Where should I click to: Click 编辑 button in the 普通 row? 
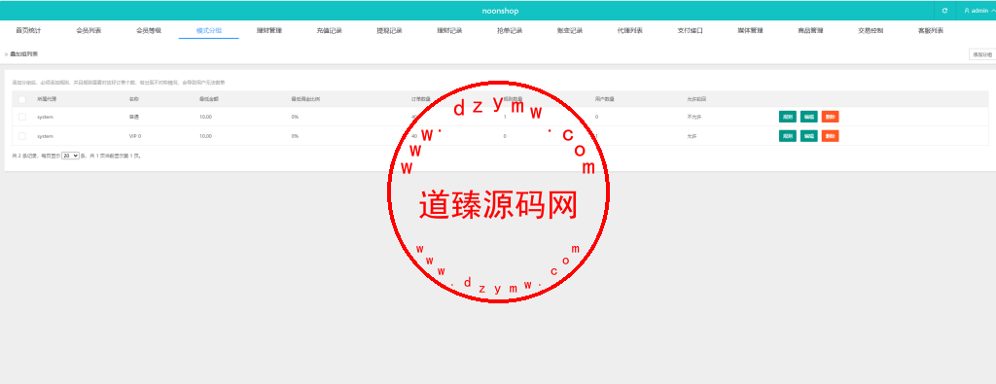click(808, 117)
